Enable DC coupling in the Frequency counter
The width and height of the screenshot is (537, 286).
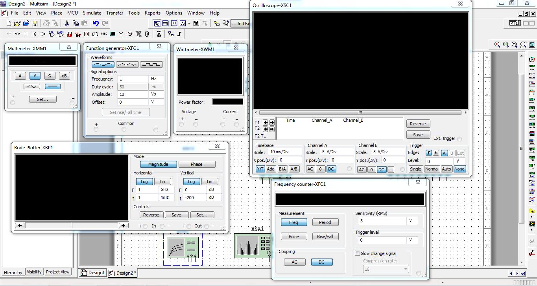[x=322, y=262]
